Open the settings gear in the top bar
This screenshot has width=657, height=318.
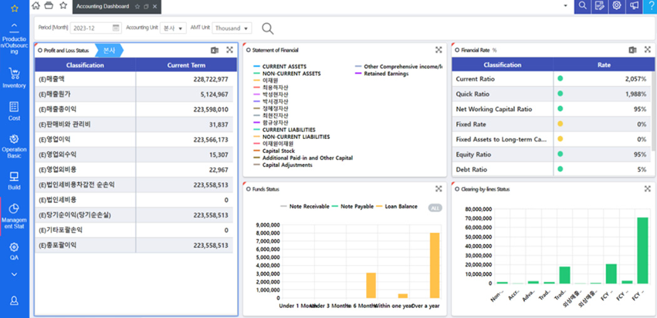click(617, 6)
